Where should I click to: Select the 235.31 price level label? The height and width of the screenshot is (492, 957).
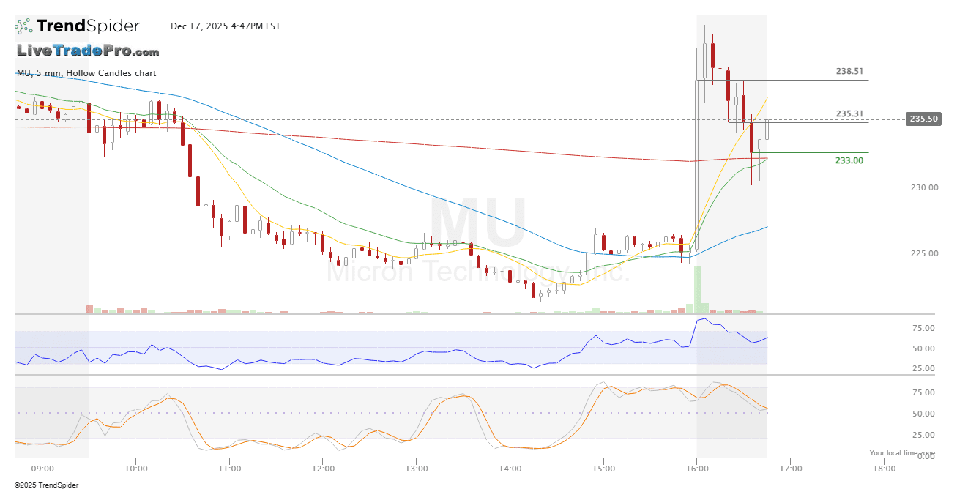(x=849, y=114)
